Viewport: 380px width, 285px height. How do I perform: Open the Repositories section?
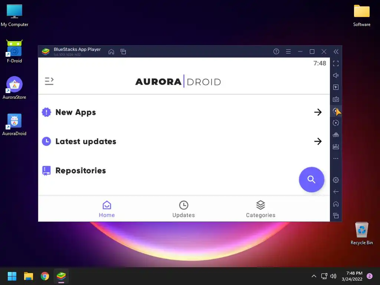coord(81,171)
